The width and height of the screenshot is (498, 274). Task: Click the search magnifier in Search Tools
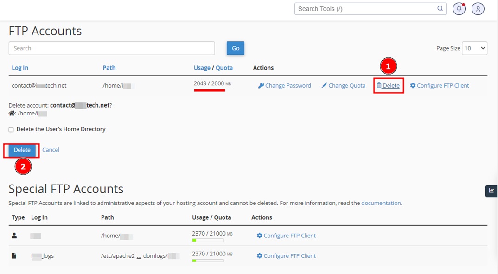[440, 8]
